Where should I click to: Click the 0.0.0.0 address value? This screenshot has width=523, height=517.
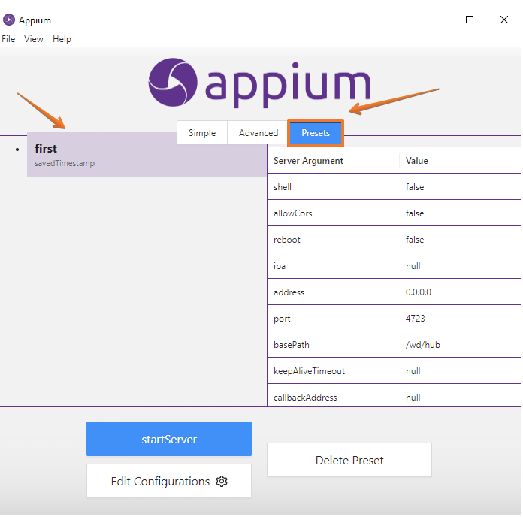click(x=419, y=292)
